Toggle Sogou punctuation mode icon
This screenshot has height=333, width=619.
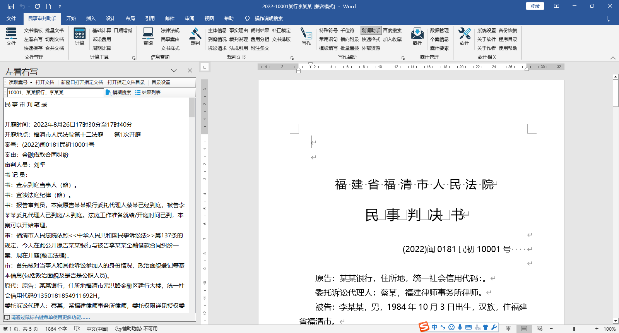coord(443,327)
